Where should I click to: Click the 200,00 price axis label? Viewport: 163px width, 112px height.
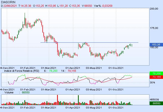154,9
